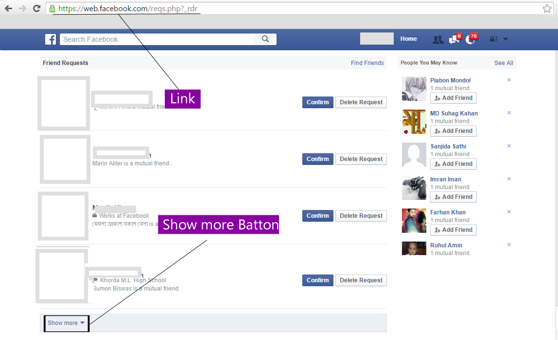Expand the Show more requests list
558x340 pixels.
tap(66, 323)
